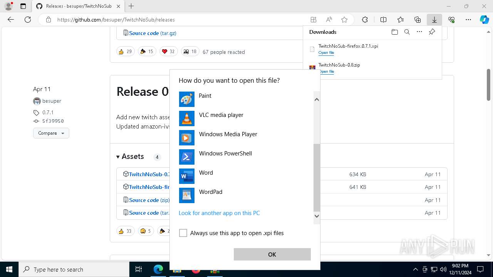Download Source code (zip) asset
The image size is (493, 277).
click(149, 200)
